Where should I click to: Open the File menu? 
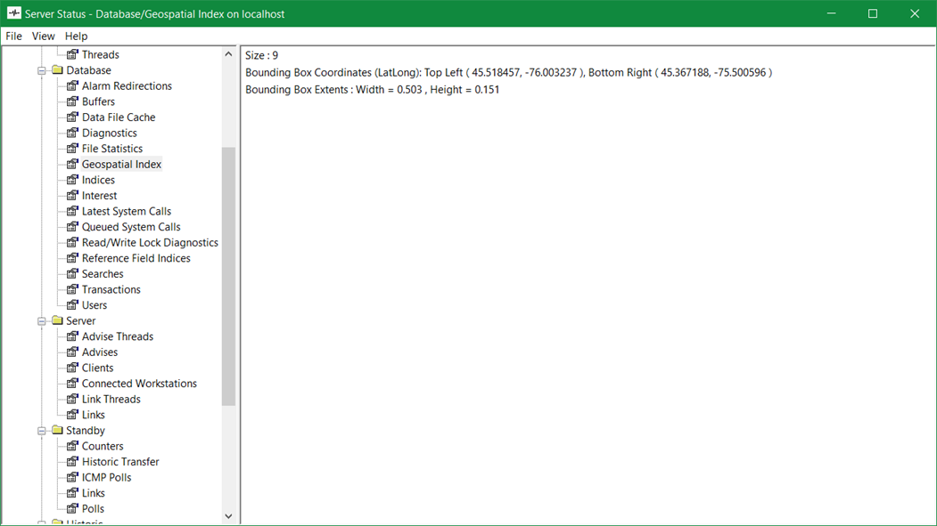[13, 36]
